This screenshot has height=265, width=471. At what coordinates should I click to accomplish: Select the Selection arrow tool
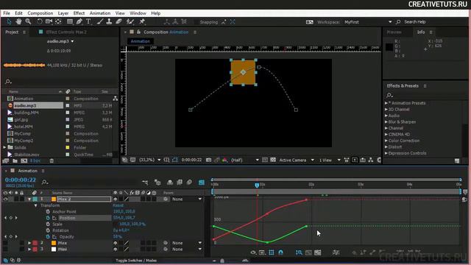coord(9,21)
